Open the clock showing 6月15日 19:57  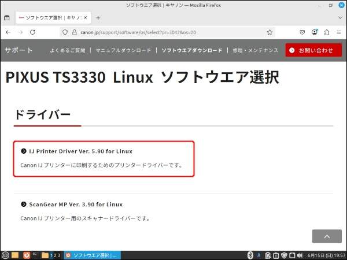326,255
